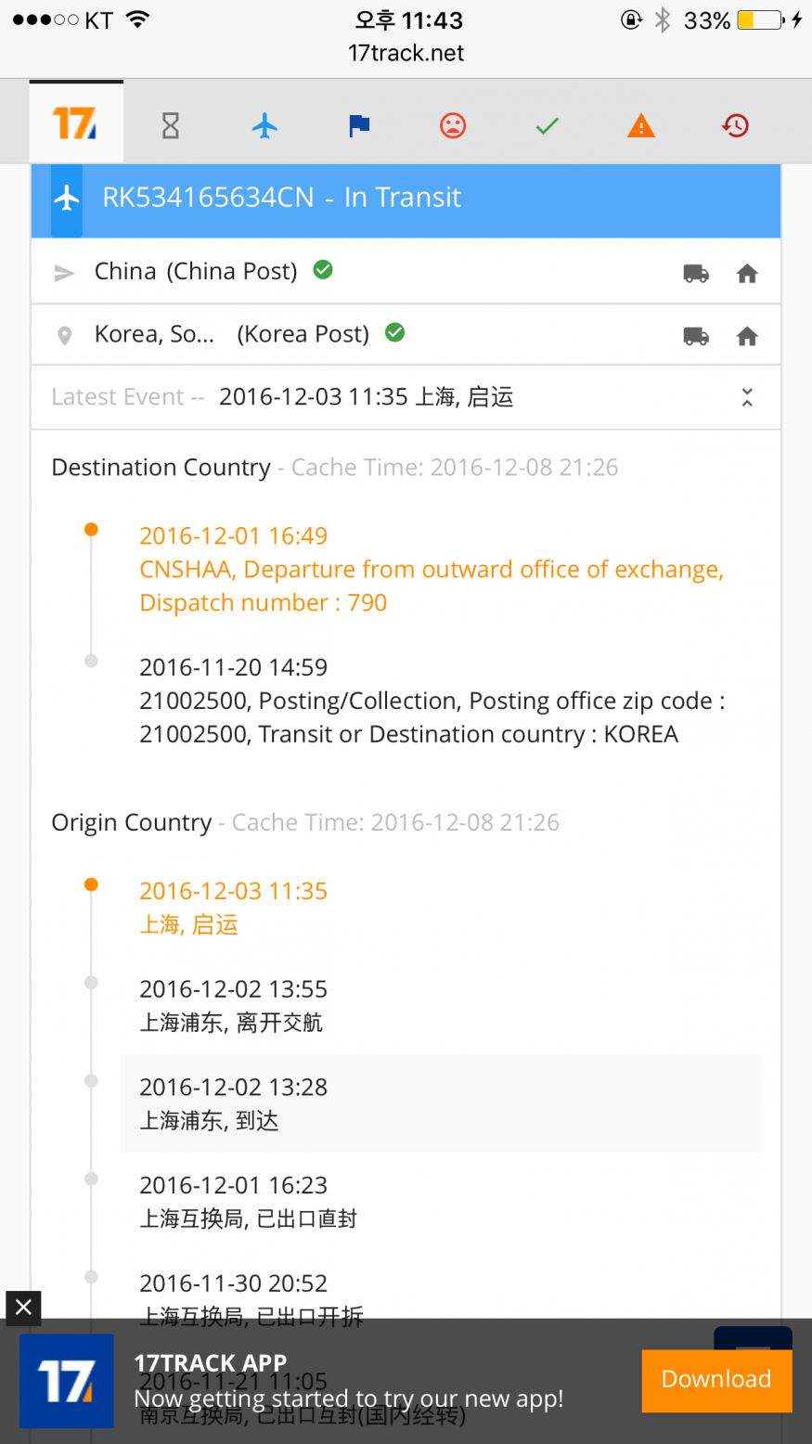
Task: Collapse the Latest Event details
Action: coord(747,398)
